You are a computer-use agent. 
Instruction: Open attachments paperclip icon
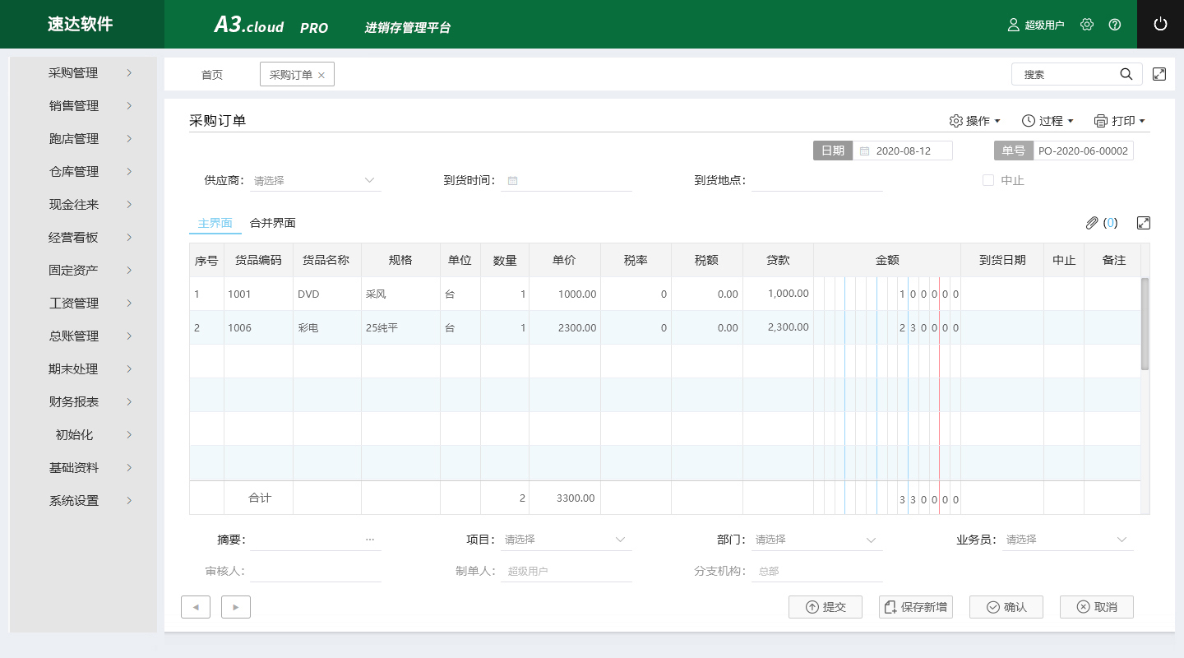pos(1092,223)
